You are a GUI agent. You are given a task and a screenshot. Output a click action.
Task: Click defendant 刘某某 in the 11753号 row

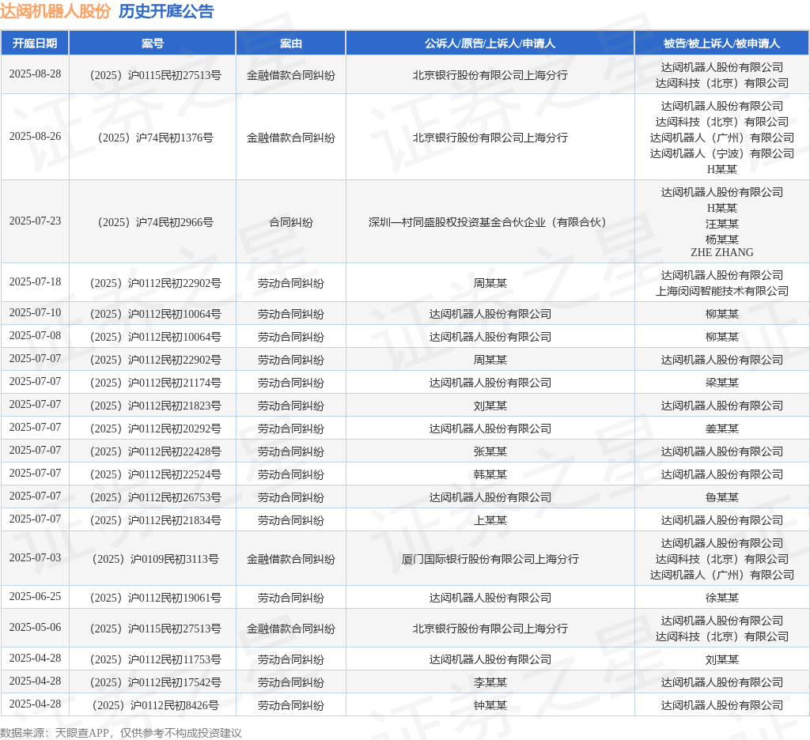(721, 660)
